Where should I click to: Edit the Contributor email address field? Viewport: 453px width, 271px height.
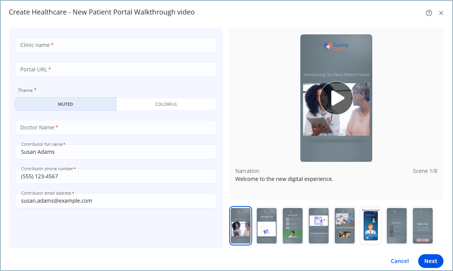coord(116,201)
